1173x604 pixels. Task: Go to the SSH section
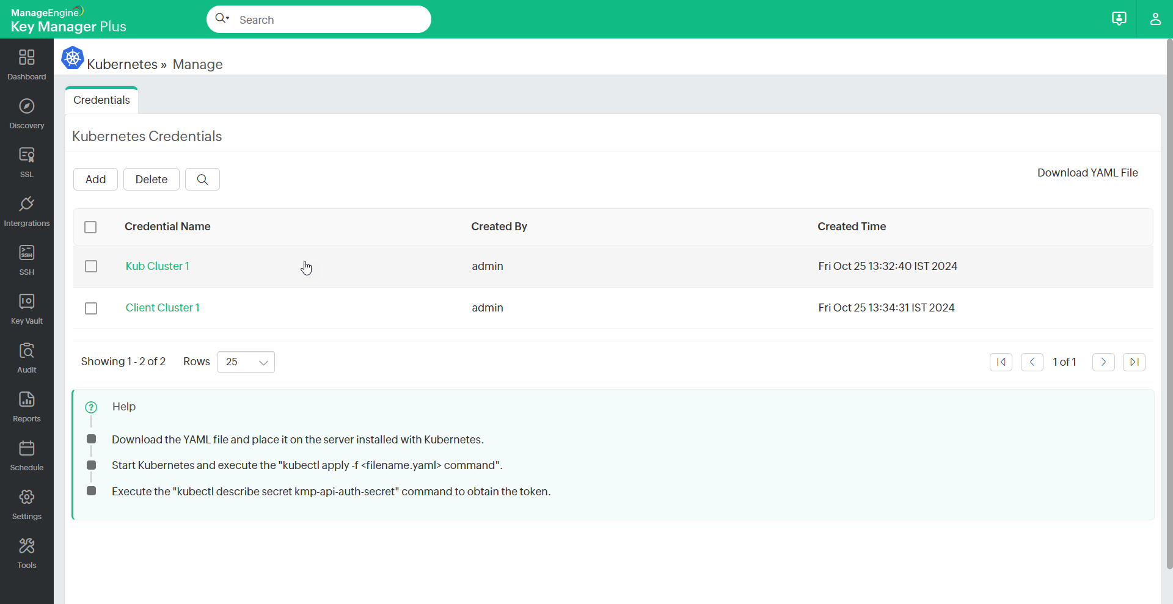pyautogui.click(x=26, y=260)
